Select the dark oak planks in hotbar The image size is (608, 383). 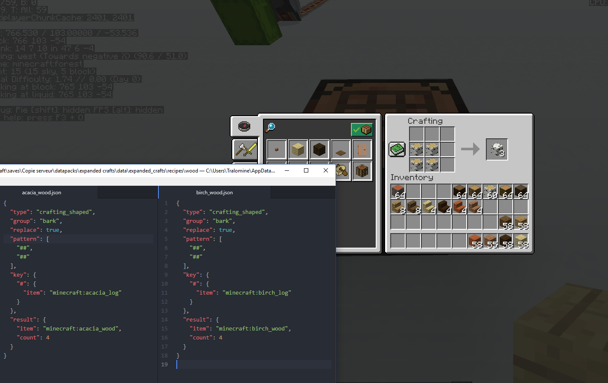coord(506,241)
